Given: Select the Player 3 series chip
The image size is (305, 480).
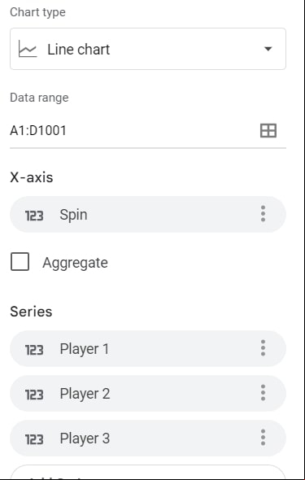Looking at the screenshot, I should click(148, 438).
